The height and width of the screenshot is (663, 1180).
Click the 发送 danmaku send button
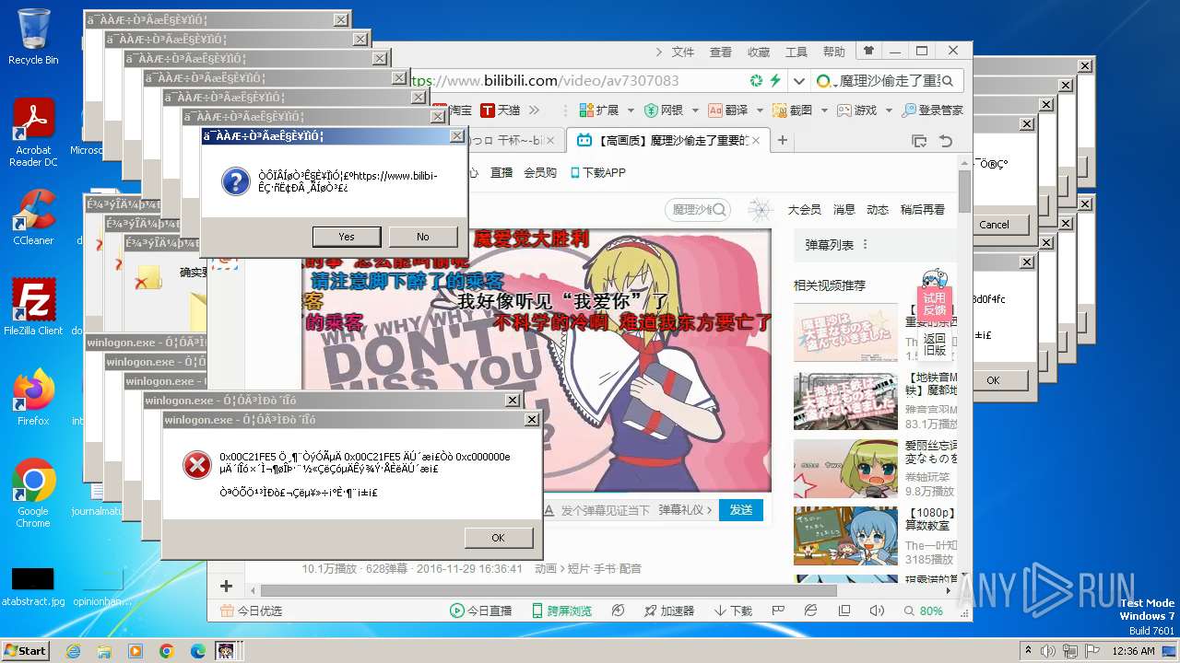coord(741,510)
